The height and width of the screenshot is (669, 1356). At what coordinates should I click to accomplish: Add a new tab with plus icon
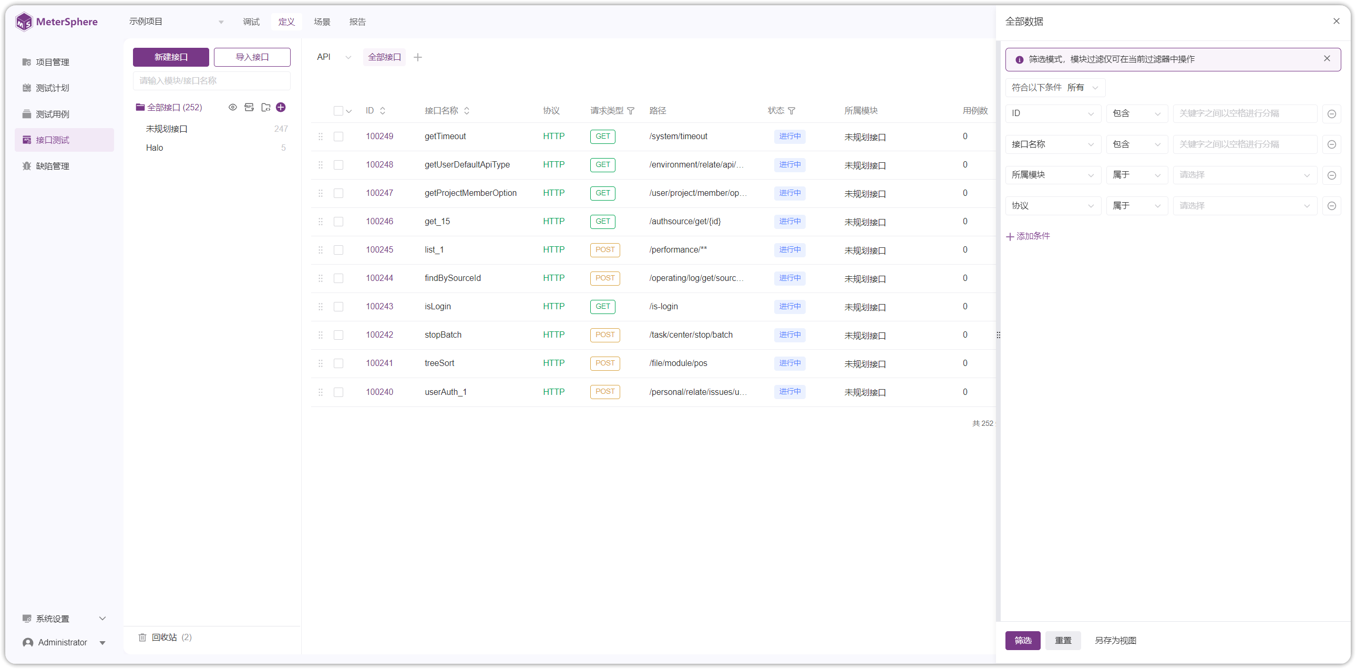[x=418, y=57]
